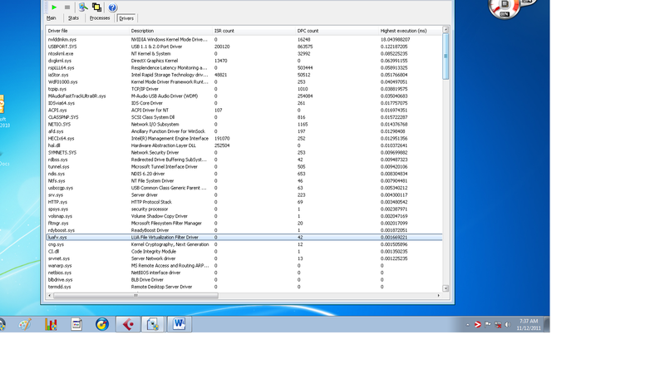Select the highlighted luafv.sys row
The width and height of the screenshot is (665, 374).
tap(244, 238)
